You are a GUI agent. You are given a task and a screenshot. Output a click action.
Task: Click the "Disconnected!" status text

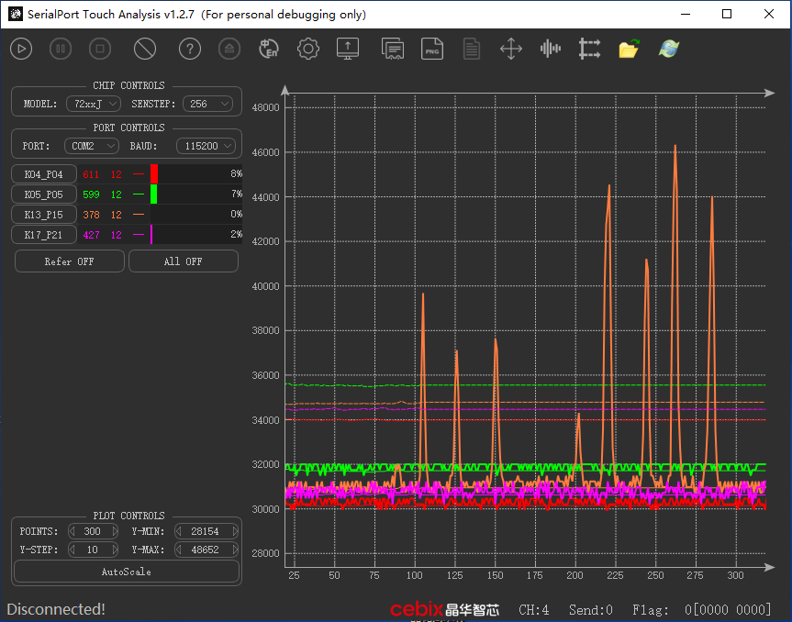coord(56,609)
